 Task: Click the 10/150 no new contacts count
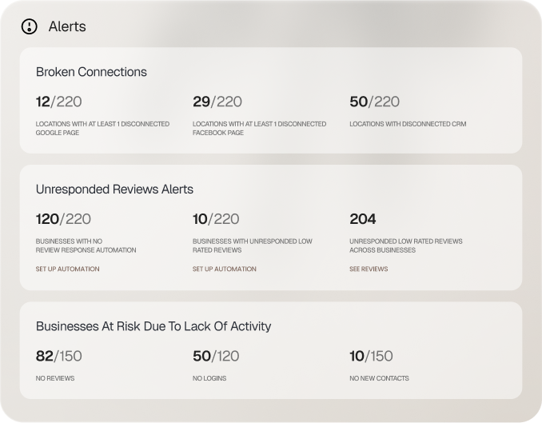click(x=371, y=356)
